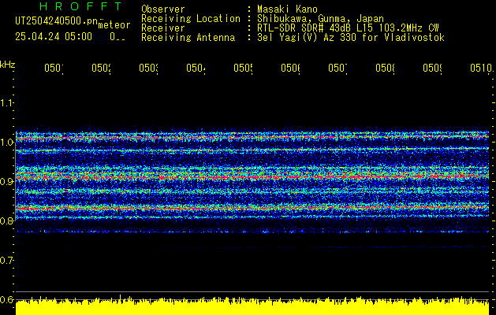Click the word meteor under the title
Image resolution: width=496 pixels, height=315 pixels.
pos(114,25)
